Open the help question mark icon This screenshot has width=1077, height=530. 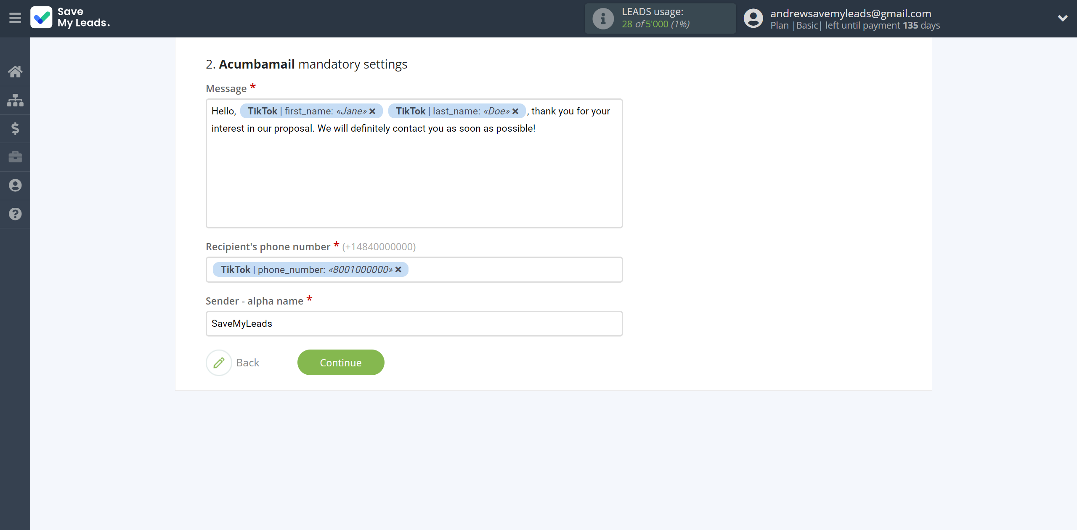[x=15, y=214]
